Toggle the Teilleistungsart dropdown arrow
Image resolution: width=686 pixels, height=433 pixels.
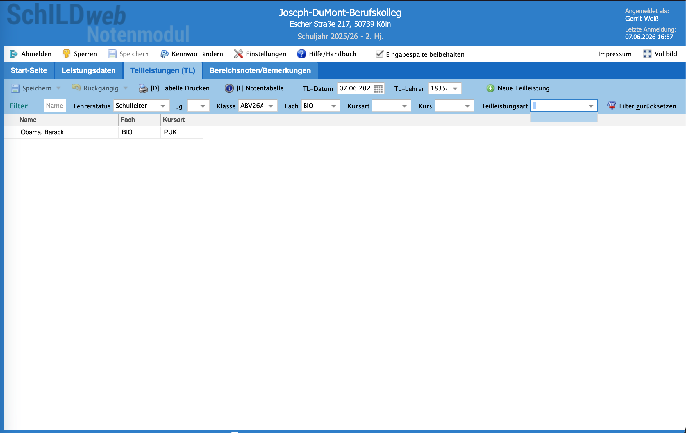591,106
